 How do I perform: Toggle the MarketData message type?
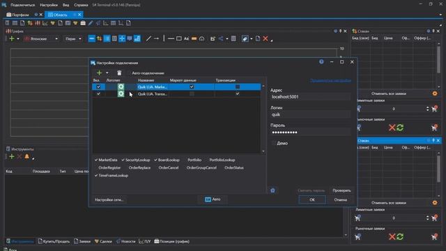tap(106, 160)
